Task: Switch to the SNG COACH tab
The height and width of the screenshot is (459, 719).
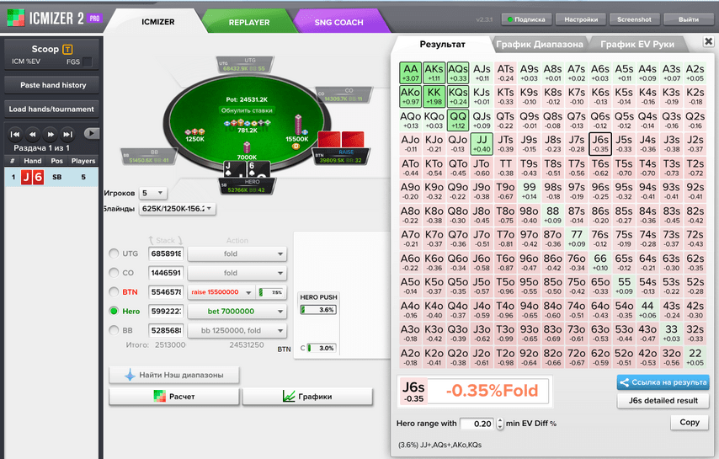Action: [338, 22]
